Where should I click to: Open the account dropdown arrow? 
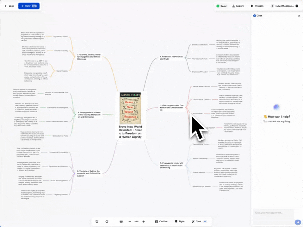(x=297, y=6)
